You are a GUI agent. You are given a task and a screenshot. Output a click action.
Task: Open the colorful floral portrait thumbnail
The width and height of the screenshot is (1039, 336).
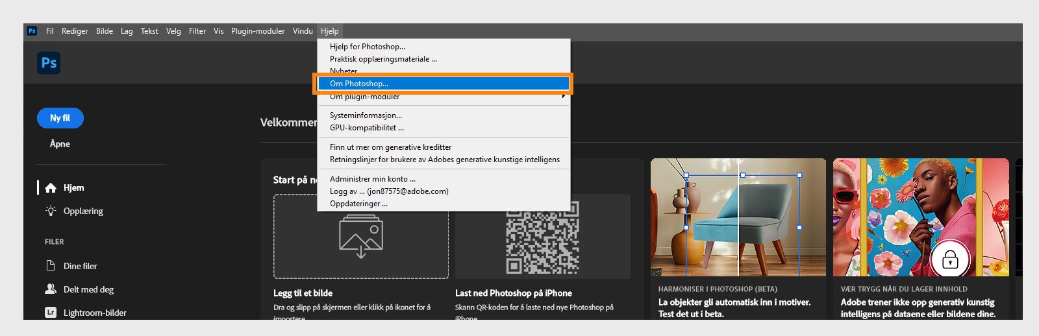click(x=921, y=217)
